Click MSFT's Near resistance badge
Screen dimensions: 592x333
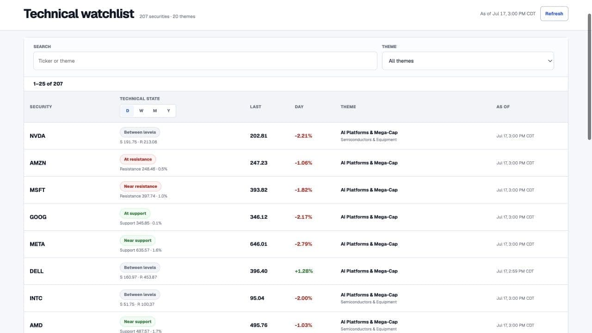click(x=141, y=186)
